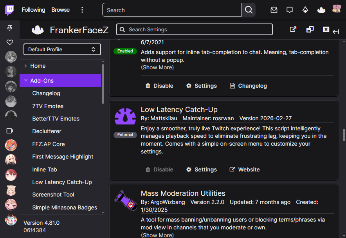The height and width of the screenshot is (238, 346).
Task: Click the Mass Moderation Utilities hammer icon
Action: coord(126,200)
